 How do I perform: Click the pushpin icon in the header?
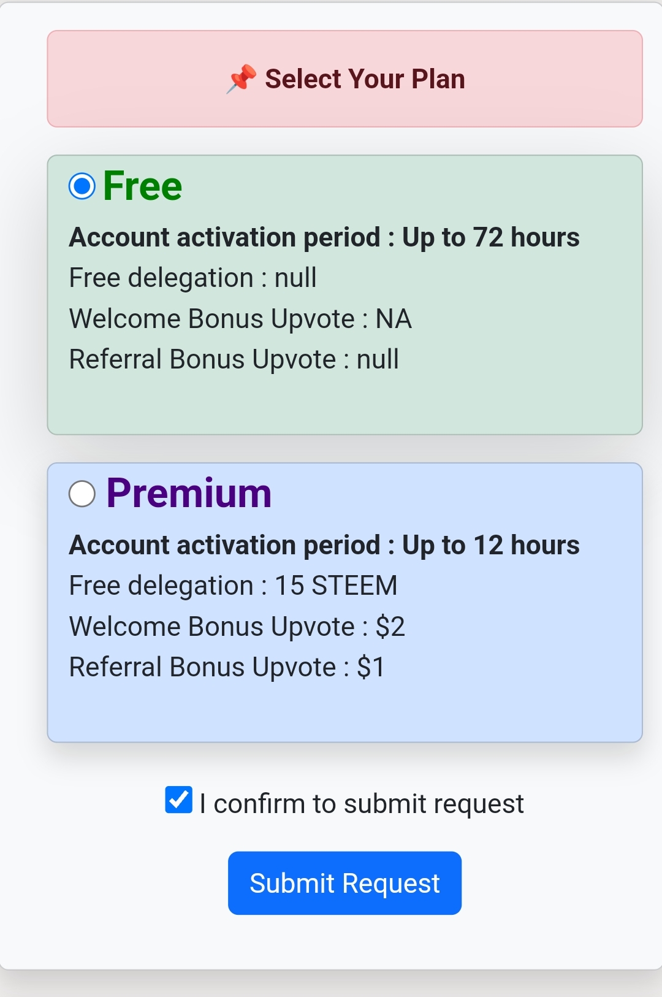click(x=242, y=79)
